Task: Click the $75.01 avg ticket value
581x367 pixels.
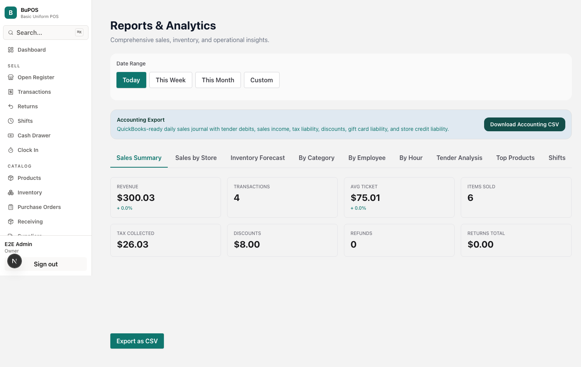Action: click(x=365, y=198)
